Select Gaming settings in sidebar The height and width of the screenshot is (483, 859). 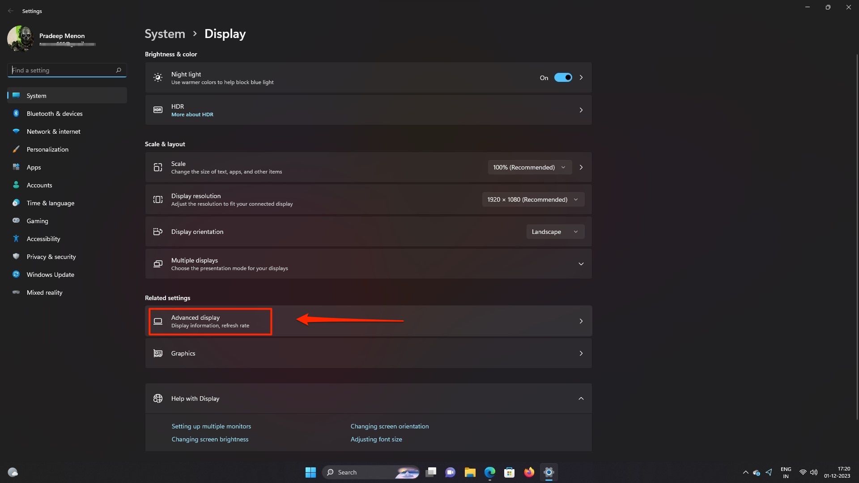(x=37, y=220)
